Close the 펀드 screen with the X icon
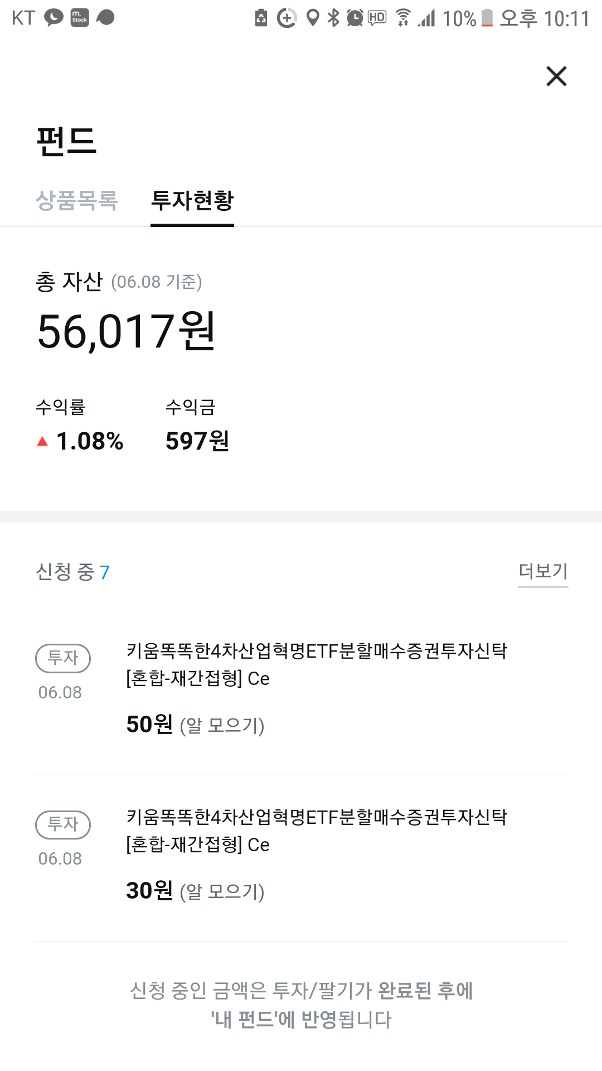Image resolution: width=602 pixels, height=1071 pixels. pyautogui.click(x=556, y=76)
